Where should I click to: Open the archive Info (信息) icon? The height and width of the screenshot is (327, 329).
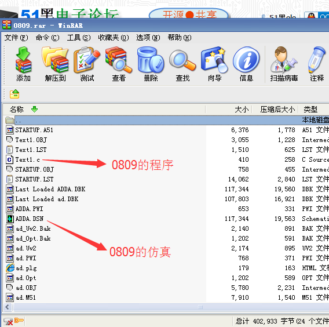click(246, 60)
